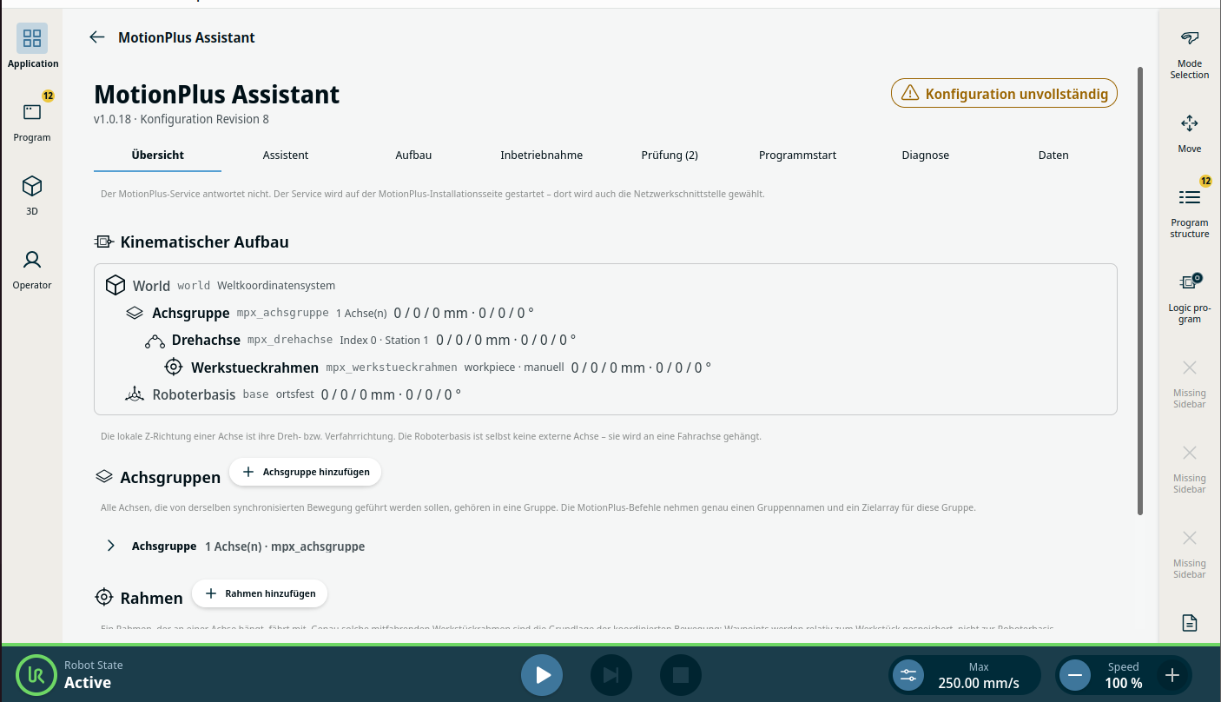Open the Operator sidebar icon
Screen dimensions: 1221x702
point(32,268)
